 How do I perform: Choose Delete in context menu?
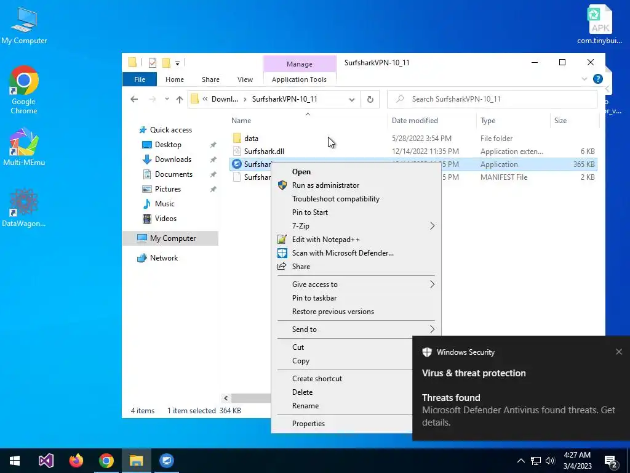(x=303, y=392)
